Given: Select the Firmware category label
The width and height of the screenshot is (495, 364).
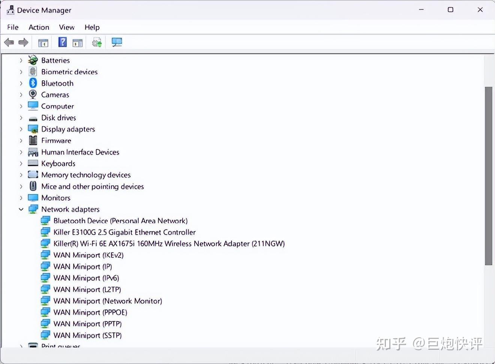Looking at the screenshot, I should coord(56,140).
